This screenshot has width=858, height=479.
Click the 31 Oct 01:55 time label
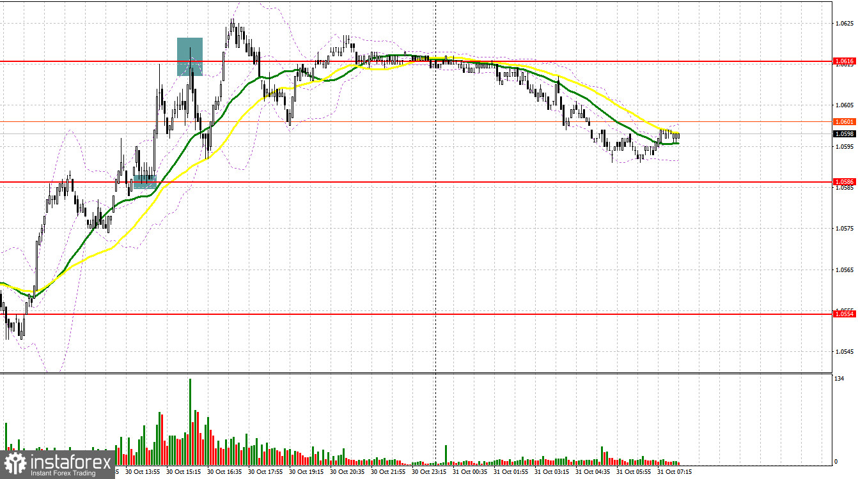pos(511,472)
